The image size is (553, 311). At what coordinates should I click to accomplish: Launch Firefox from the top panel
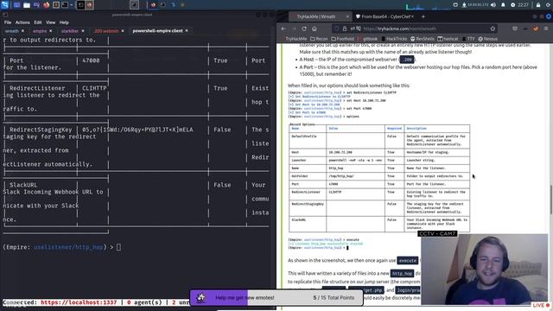pyautogui.click(x=46, y=5)
